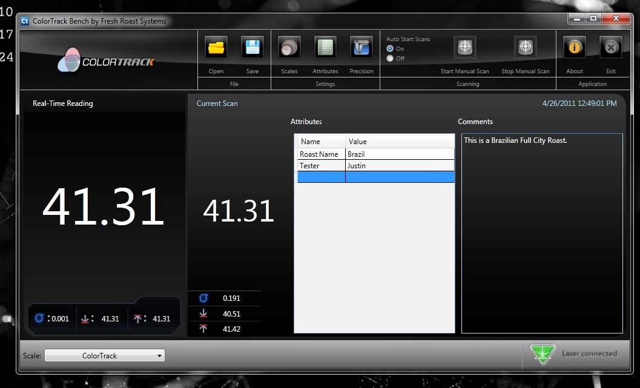This screenshot has height=388, width=640.
Task: Close the ColorTrack Bench window
Action: pos(616,18)
